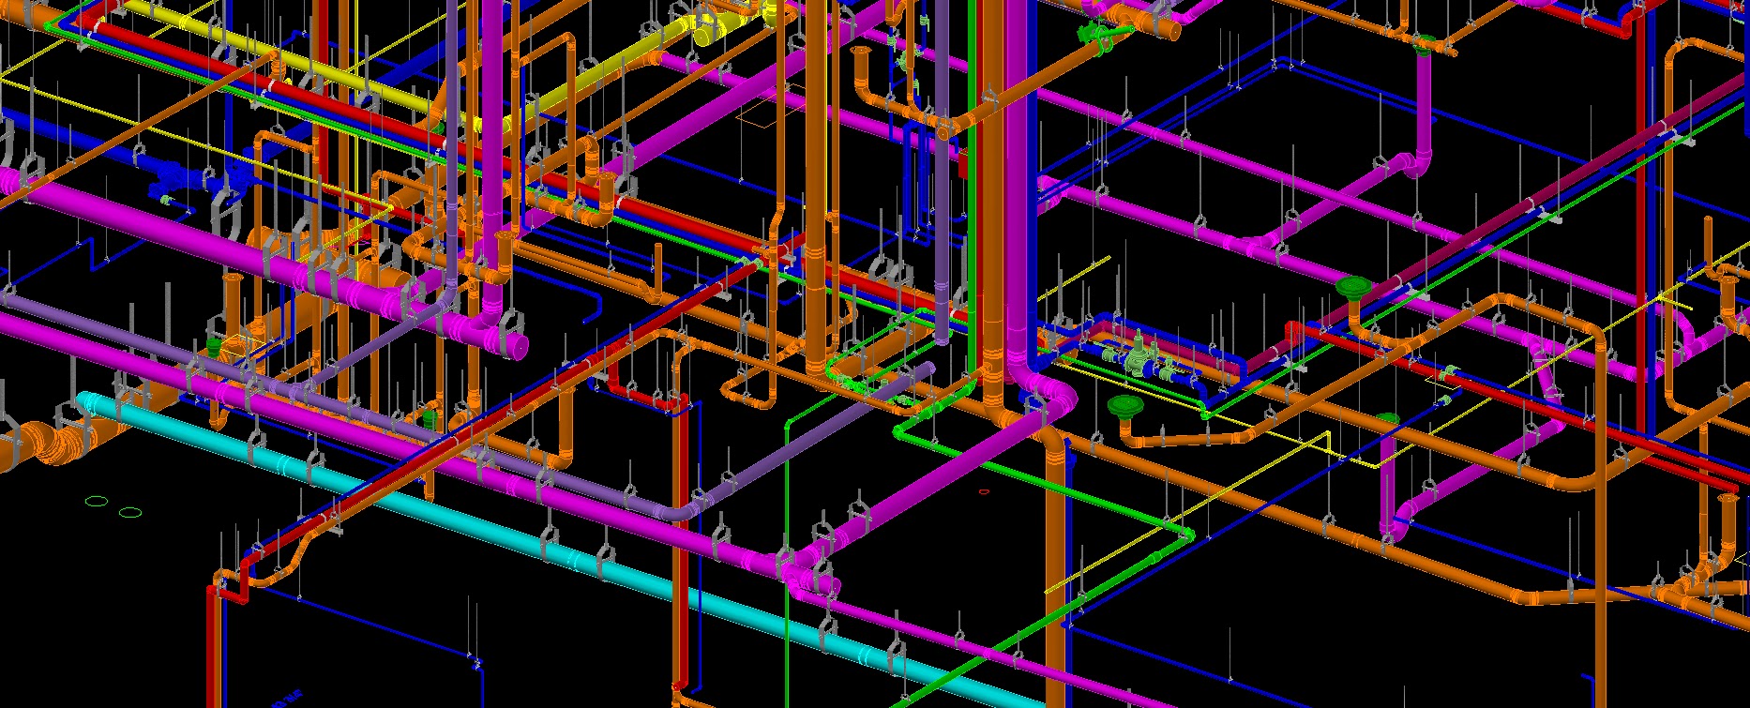This screenshot has width=1750, height=708.
Task: Click the green valve assembly on the blue pipe loop
Action: click(x=1139, y=357)
